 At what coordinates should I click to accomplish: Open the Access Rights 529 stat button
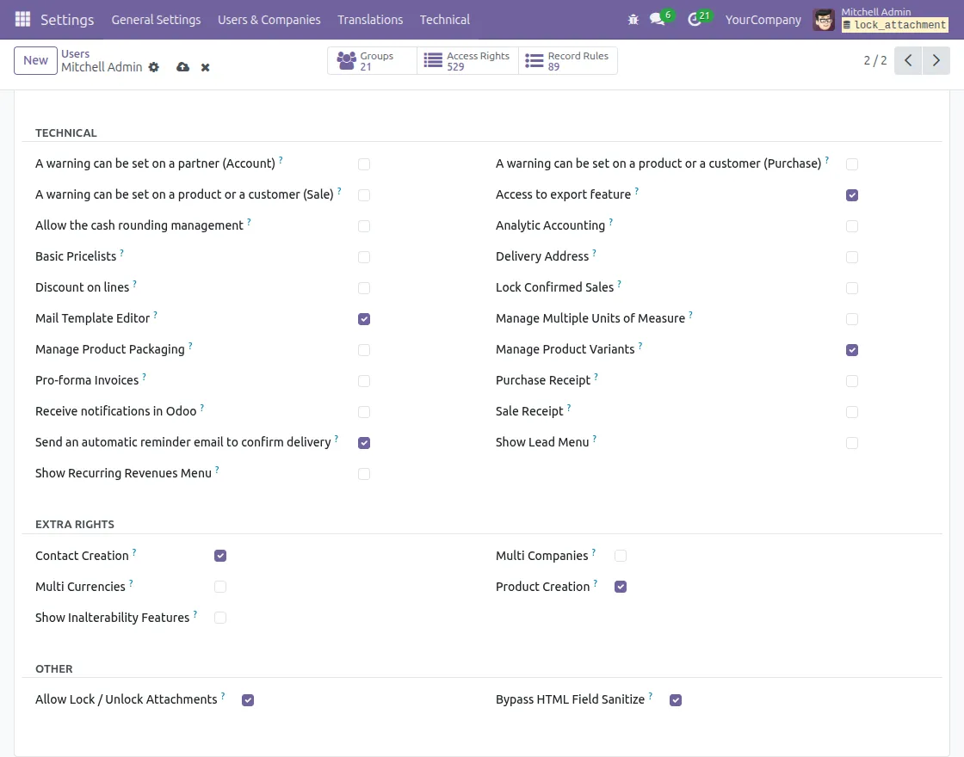click(x=467, y=61)
